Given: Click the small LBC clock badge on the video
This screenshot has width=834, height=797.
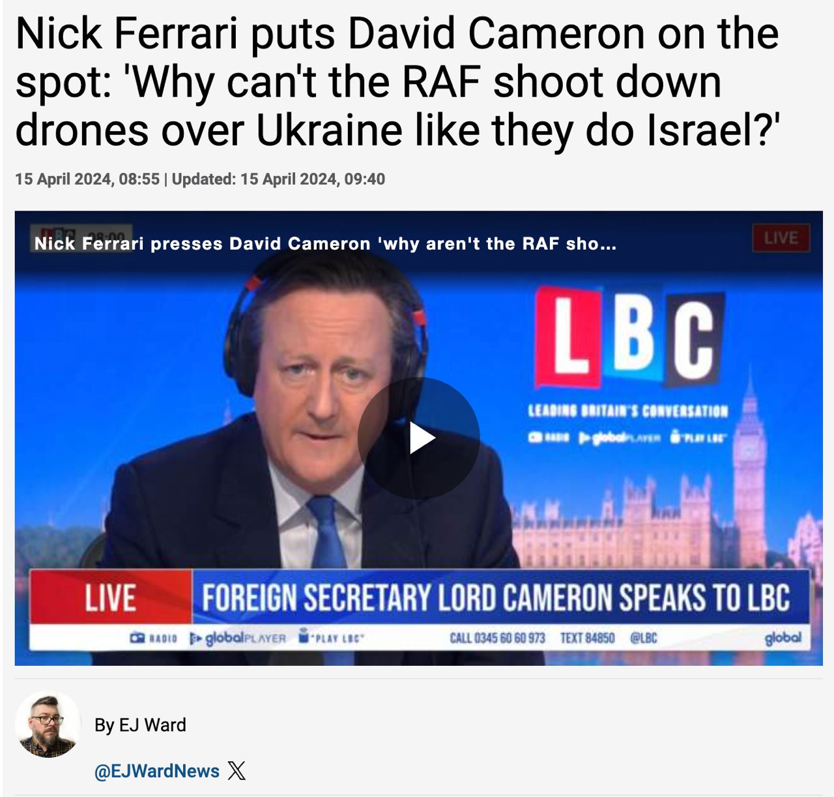Looking at the screenshot, I should coord(81,236).
